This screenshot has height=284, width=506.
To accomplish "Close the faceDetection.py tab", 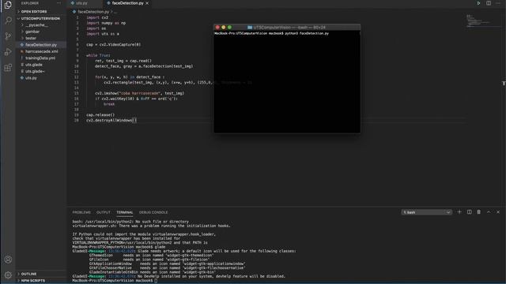I will point(147,3).
